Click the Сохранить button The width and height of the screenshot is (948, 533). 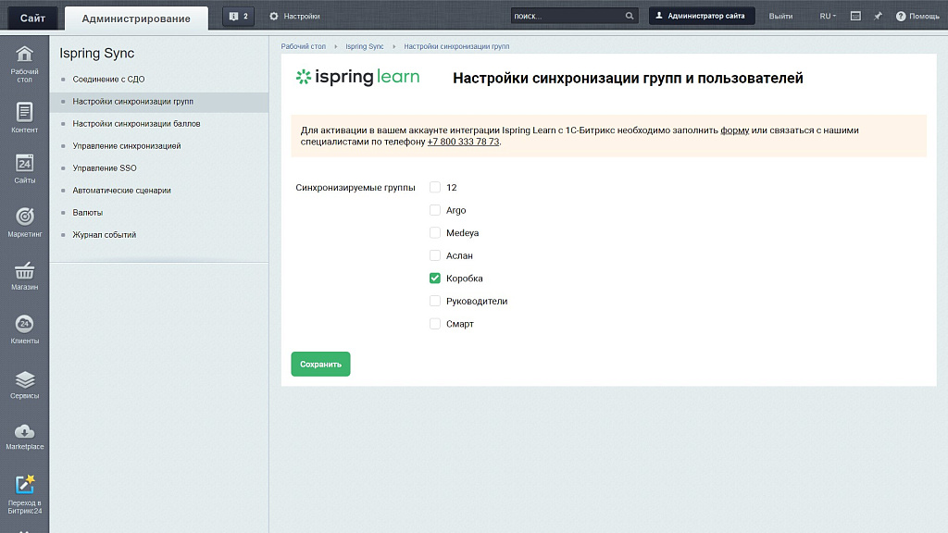click(320, 364)
